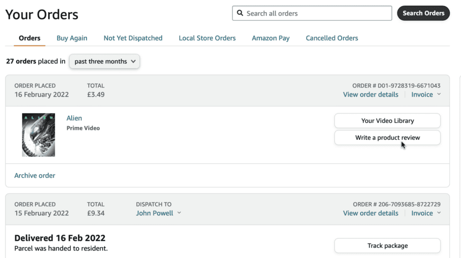Switch to the Buy Again tab
This screenshot has height=258, width=461.
[x=72, y=38]
